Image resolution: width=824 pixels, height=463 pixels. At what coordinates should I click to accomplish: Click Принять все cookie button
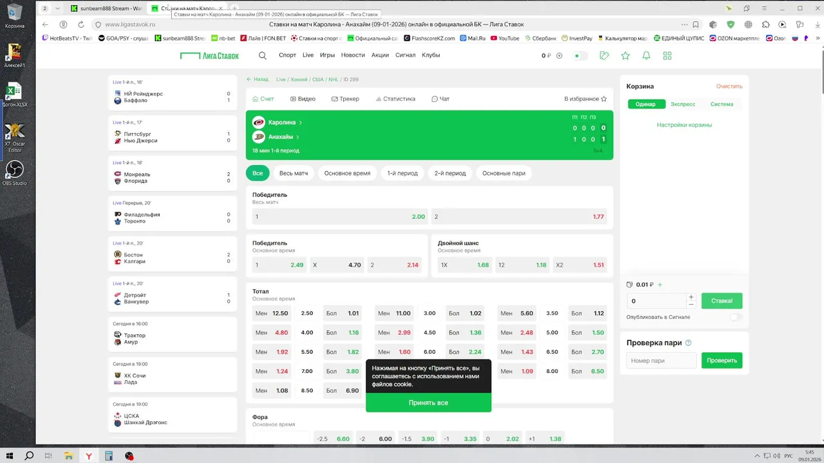click(428, 403)
